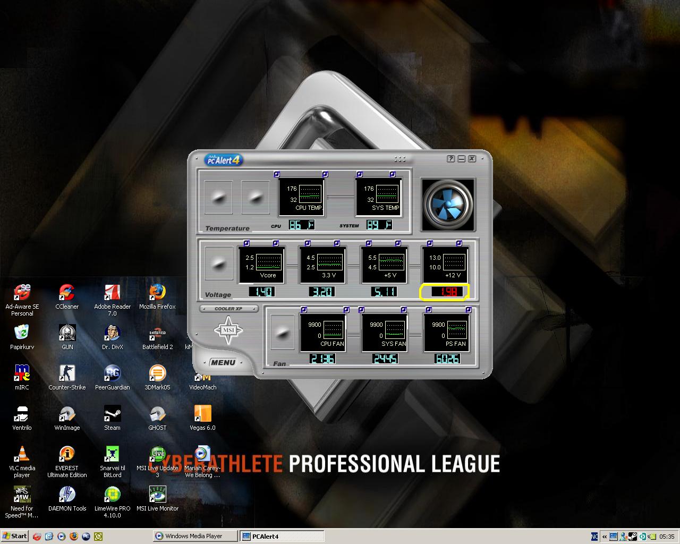
Task: Select the WinImage desktop icon
Action: 67,418
